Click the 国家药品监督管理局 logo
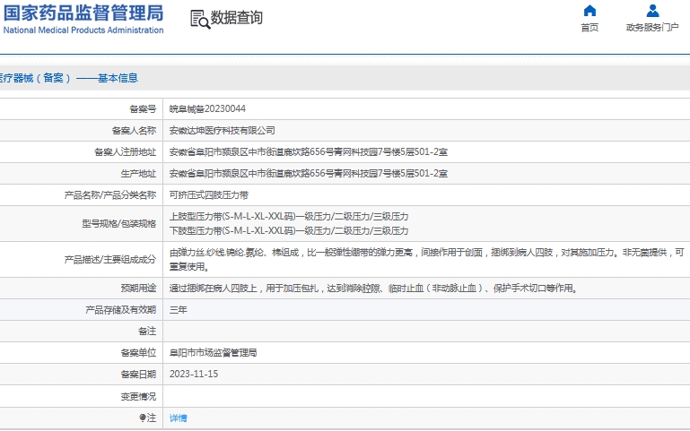Viewport: 690px width, 431px height. (x=83, y=13)
